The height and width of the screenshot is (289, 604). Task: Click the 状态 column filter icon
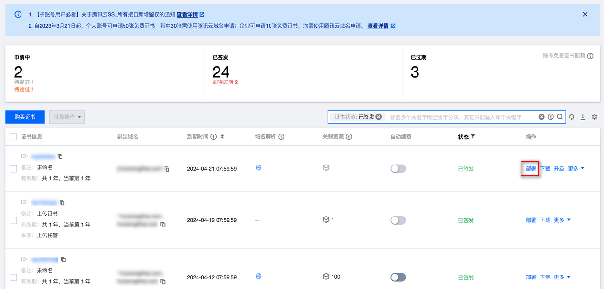473,137
